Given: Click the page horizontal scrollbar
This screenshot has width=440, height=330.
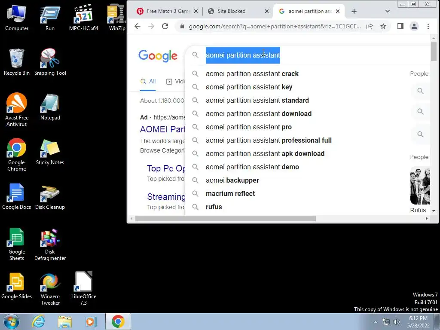Looking at the screenshot, I should [225, 218].
